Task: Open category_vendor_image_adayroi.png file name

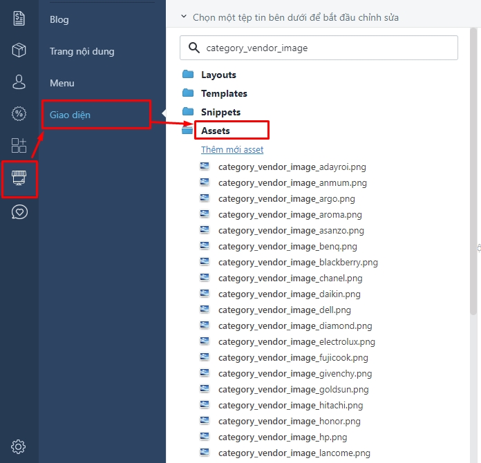Action: pyautogui.click(x=292, y=167)
